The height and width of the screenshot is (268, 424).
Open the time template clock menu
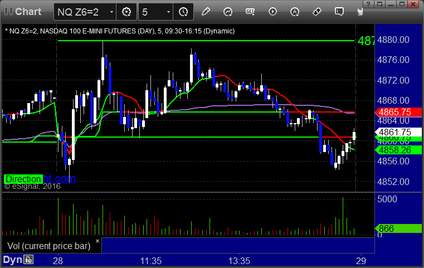[183, 12]
